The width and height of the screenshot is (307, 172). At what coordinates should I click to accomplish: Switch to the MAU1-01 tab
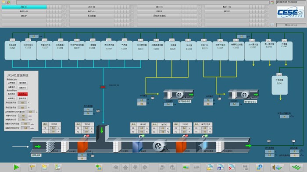[x=227, y=7]
